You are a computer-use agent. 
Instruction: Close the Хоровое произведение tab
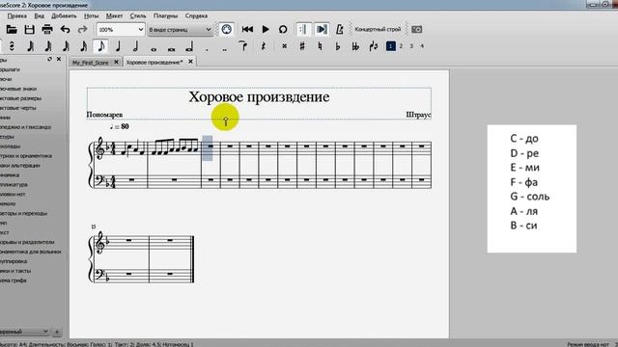point(190,62)
